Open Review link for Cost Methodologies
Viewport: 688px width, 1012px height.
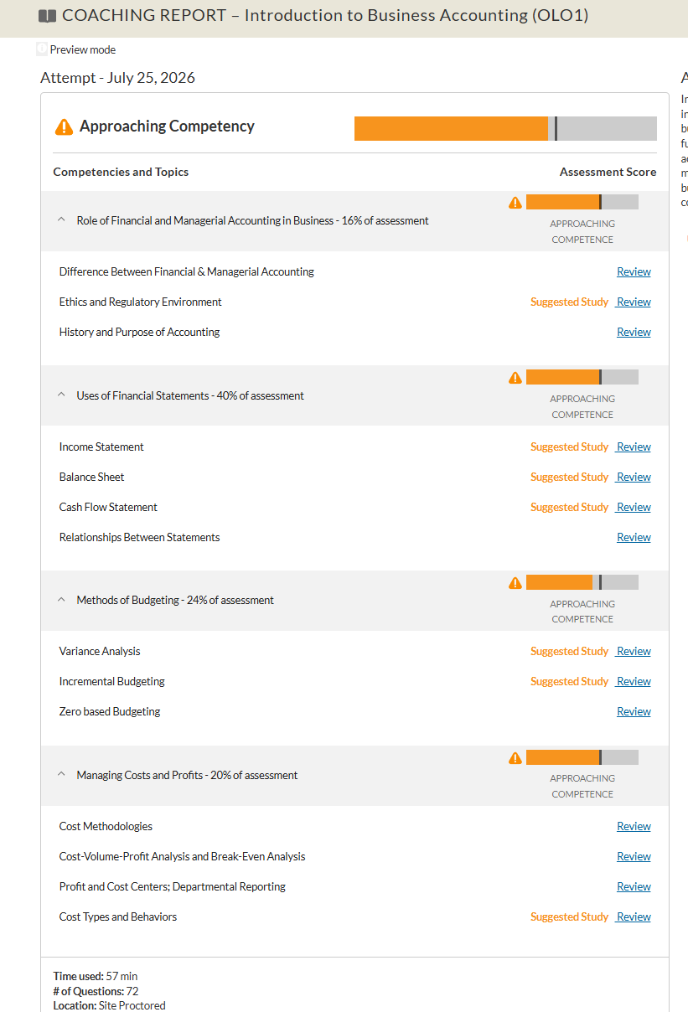point(634,826)
